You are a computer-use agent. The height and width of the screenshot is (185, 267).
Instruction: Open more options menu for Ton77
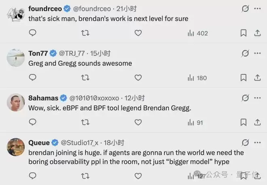tap(257, 53)
